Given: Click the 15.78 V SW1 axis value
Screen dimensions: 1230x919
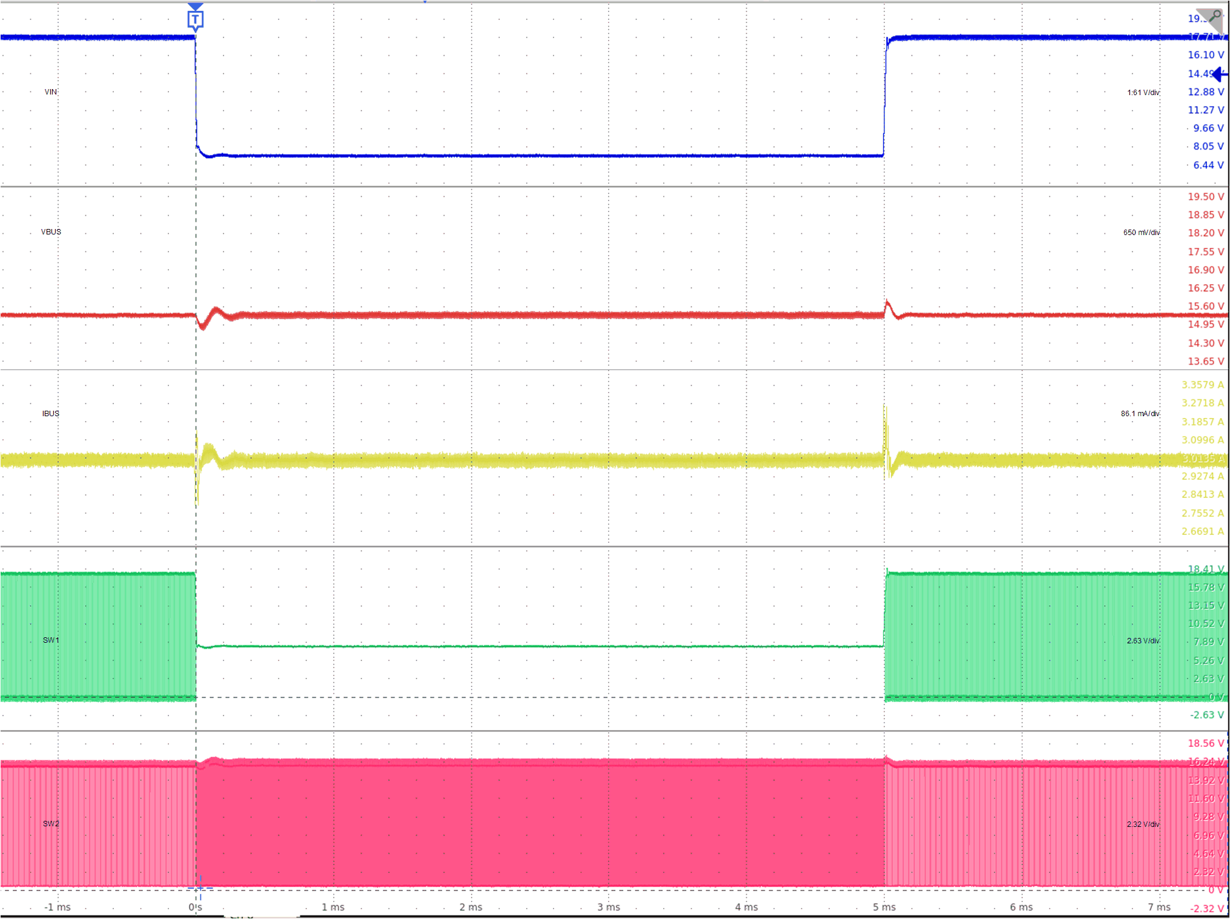Looking at the screenshot, I should [x=1206, y=588].
